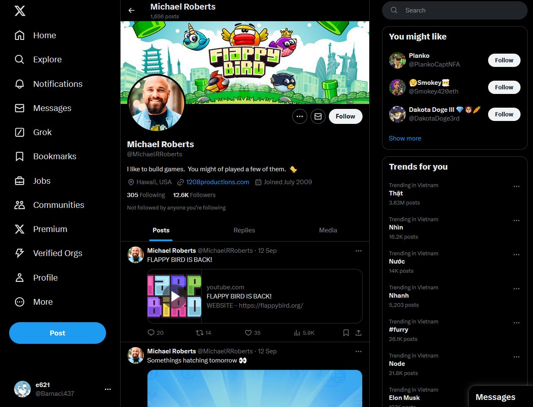
Task: Open the Somethings hatching tomorrow image
Action: (255, 388)
